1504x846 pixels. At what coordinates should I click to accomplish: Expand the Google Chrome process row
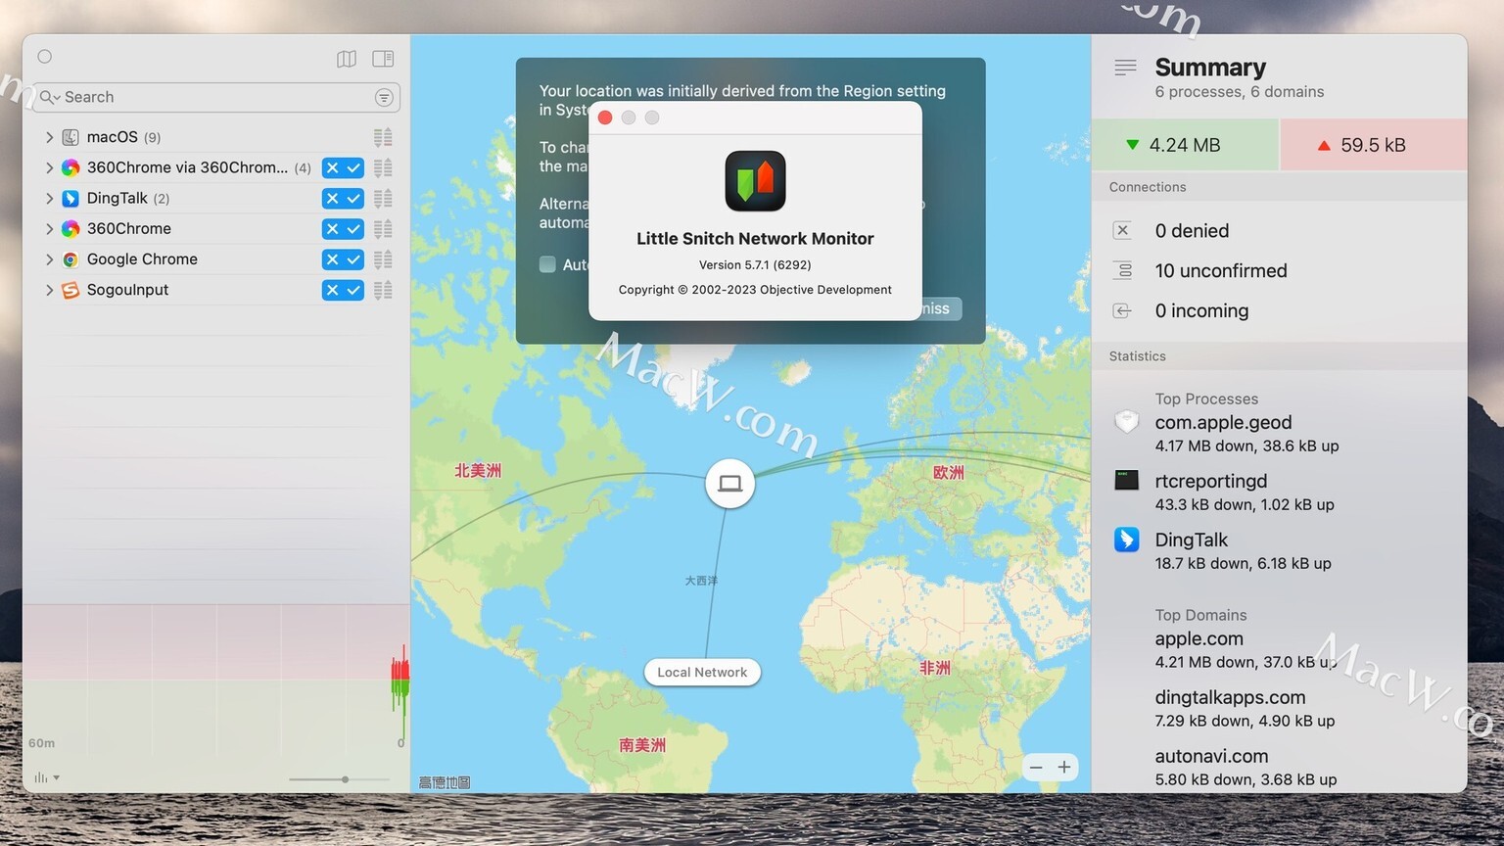tap(49, 259)
